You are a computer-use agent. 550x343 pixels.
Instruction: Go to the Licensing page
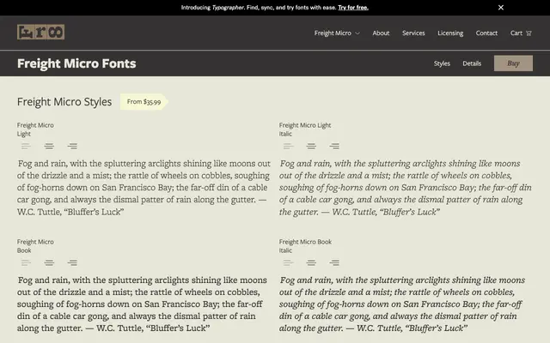point(450,33)
